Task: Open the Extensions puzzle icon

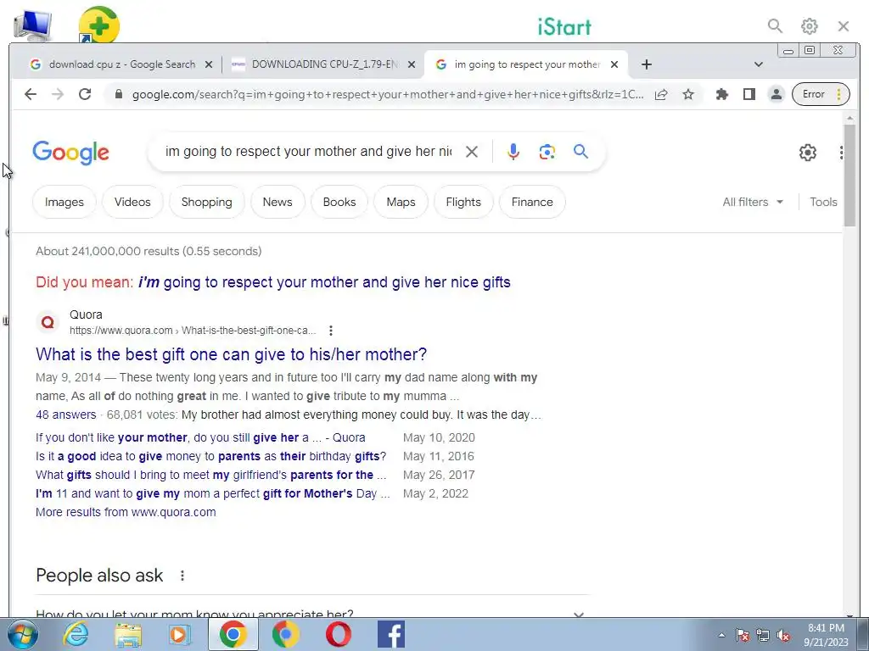Action: coord(721,95)
